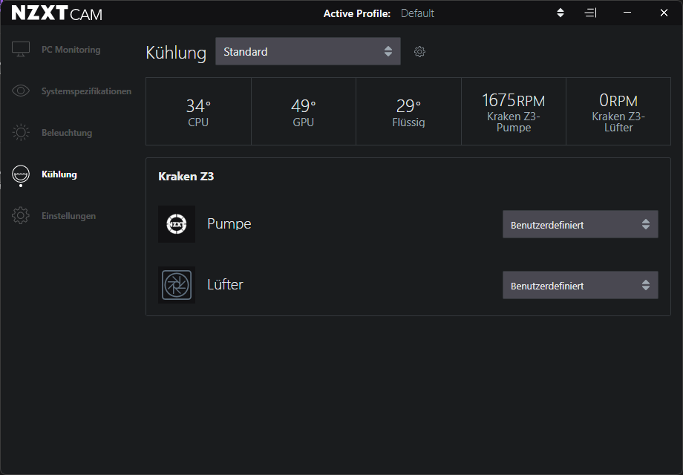This screenshot has height=475, width=683.
Task: Select the Kühlung menu item
Action: [x=59, y=174]
